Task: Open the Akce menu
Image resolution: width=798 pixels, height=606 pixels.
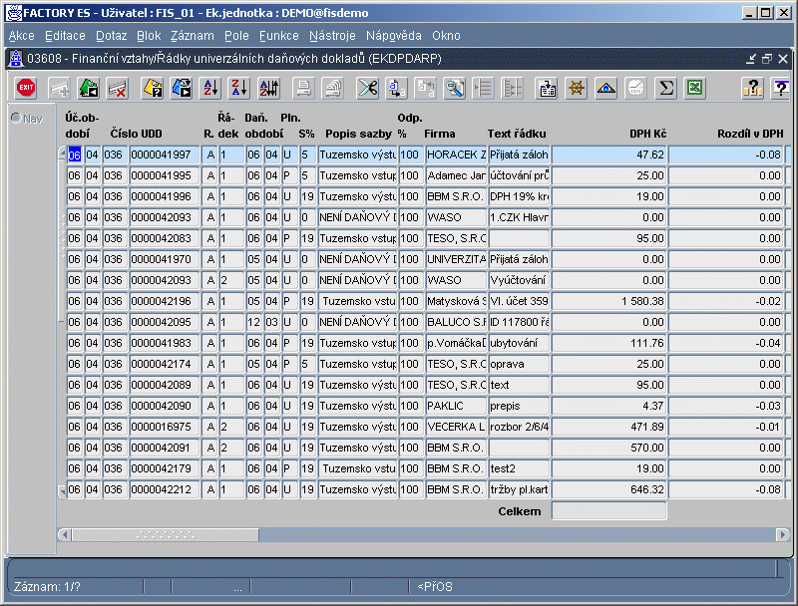Action: (21, 36)
